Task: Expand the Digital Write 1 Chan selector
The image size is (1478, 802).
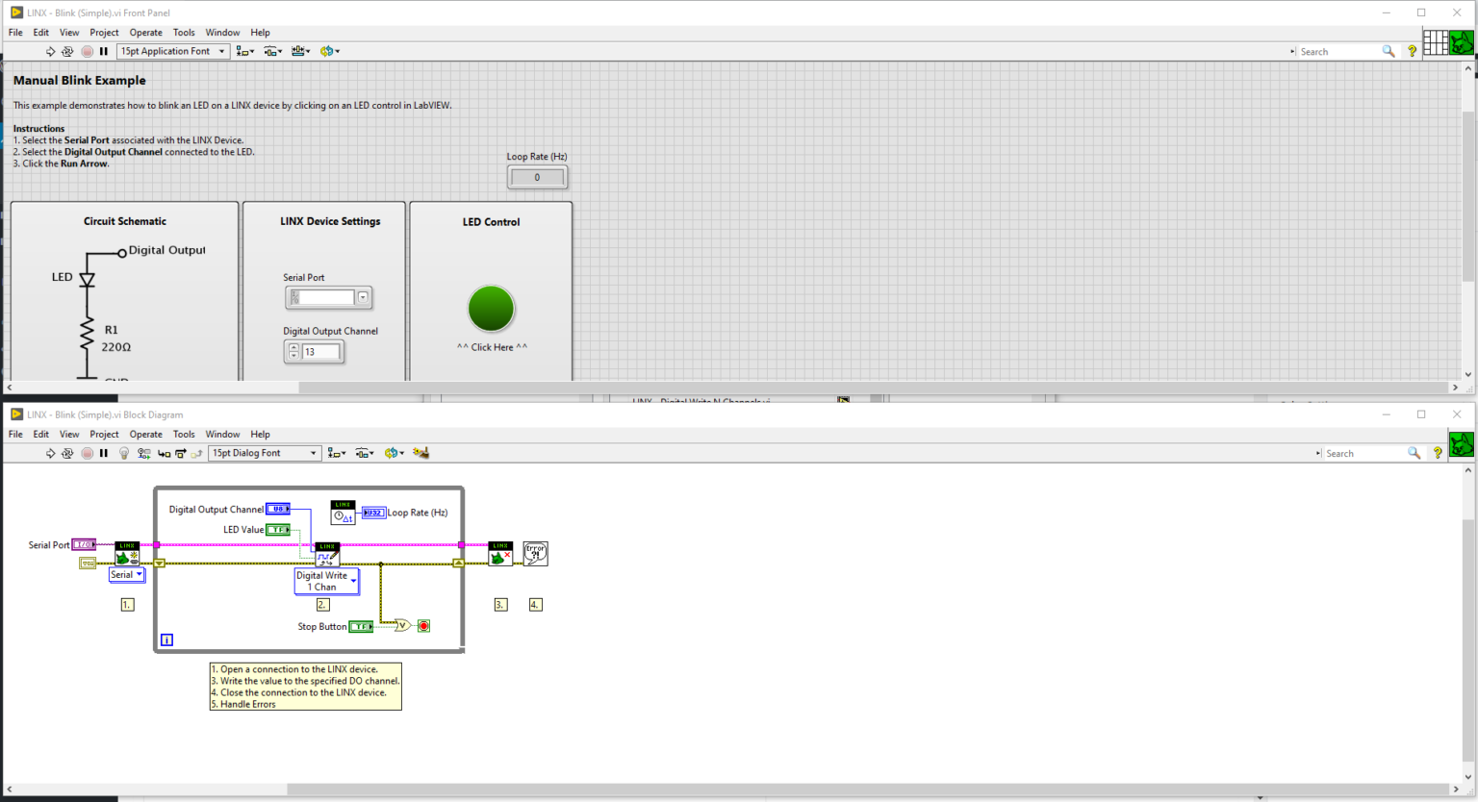Action: point(353,581)
